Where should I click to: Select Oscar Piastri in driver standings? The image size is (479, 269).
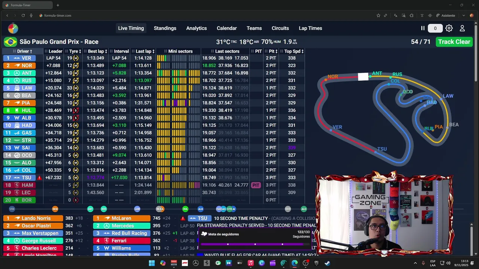click(x=33, y=226)
